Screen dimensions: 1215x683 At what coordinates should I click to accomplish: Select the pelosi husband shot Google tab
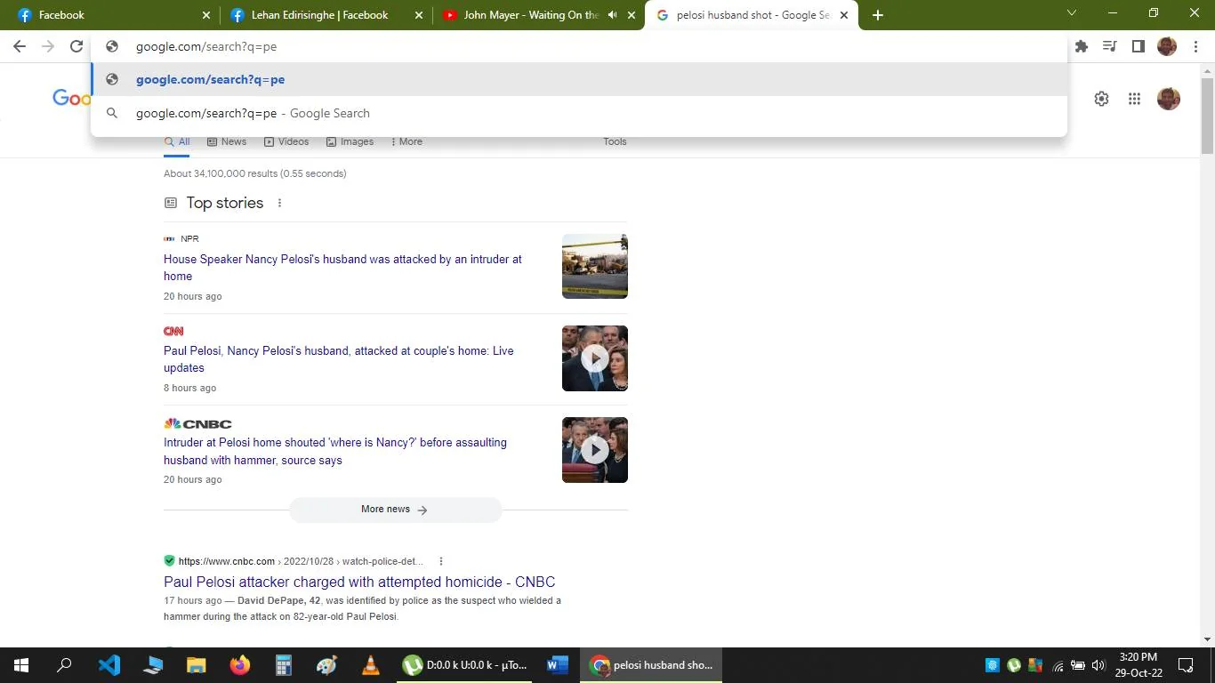pos(752,15)
